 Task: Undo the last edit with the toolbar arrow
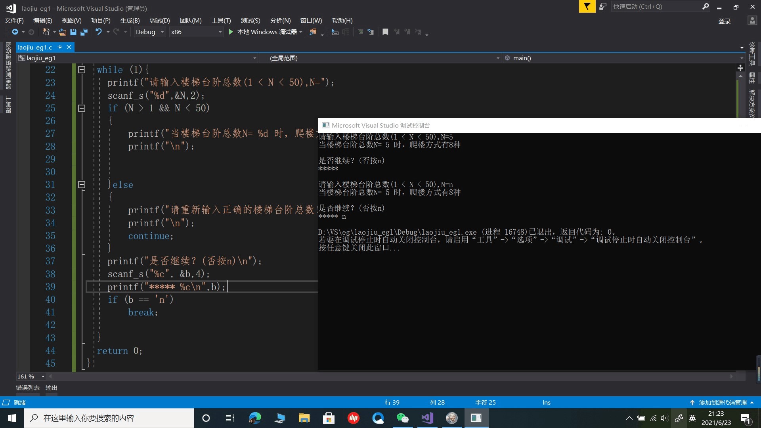[99, 32]
